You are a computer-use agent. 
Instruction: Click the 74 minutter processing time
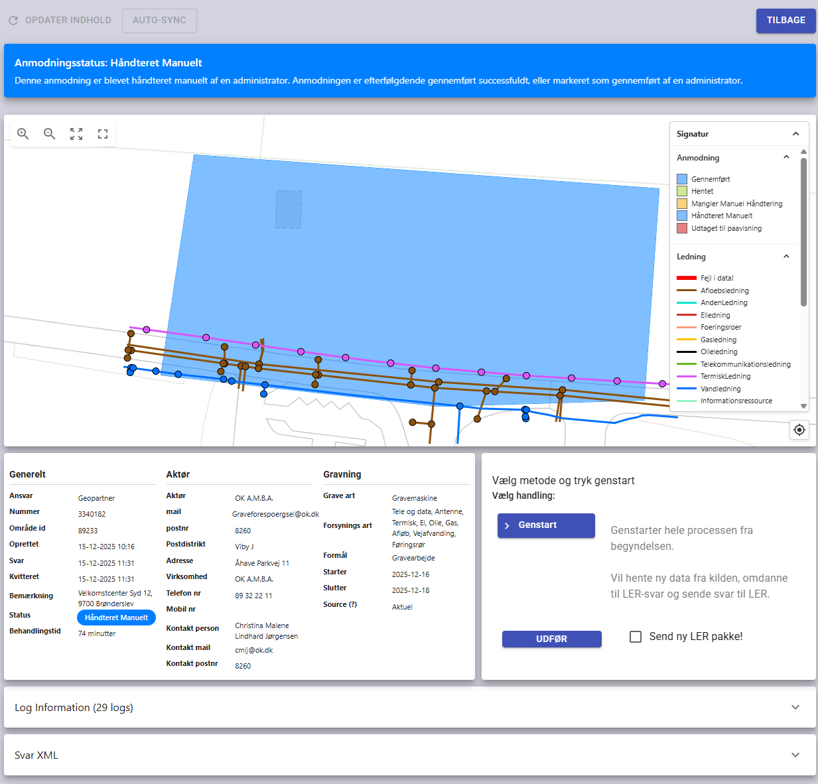pyautogui.click(x=97, y=633)
